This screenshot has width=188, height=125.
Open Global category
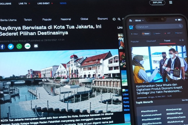[84, 19]
